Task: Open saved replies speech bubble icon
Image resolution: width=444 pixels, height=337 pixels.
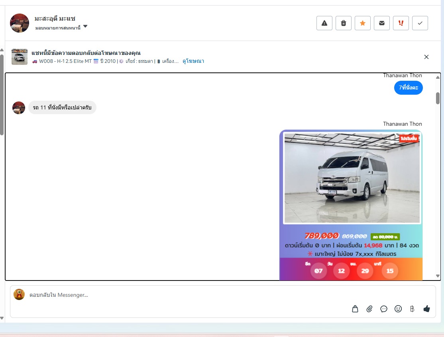Action: coord(384,309)
